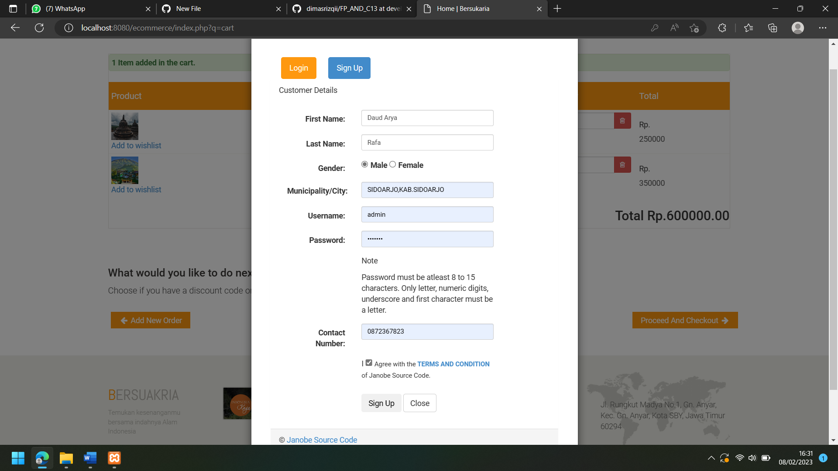
Task: Uncheck the terms agreement checkbox
Action: pyautogui.click(x=369, y=362)
